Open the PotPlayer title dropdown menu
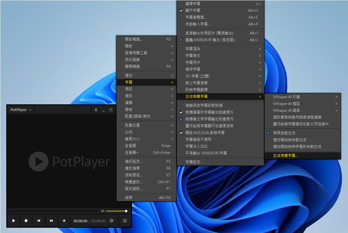 [21, 110]
